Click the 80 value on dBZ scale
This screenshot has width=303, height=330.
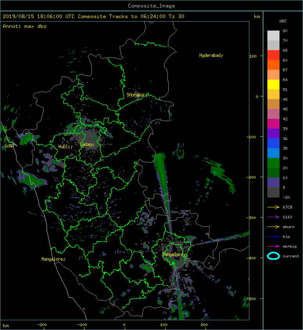(x=285, y=31)
